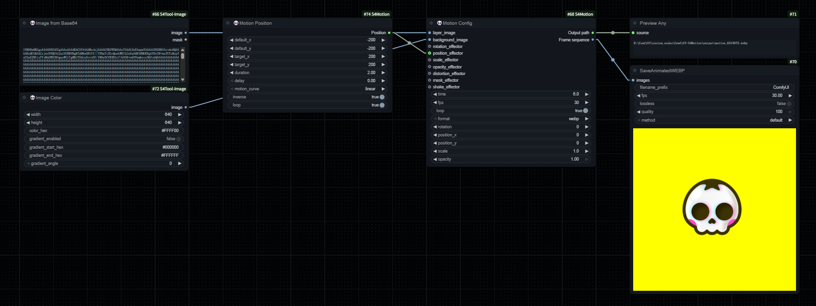This screenshot has height=306, width=816.
Task: Click the filename_prefix ComfyUI field
Action: (714, 87)
